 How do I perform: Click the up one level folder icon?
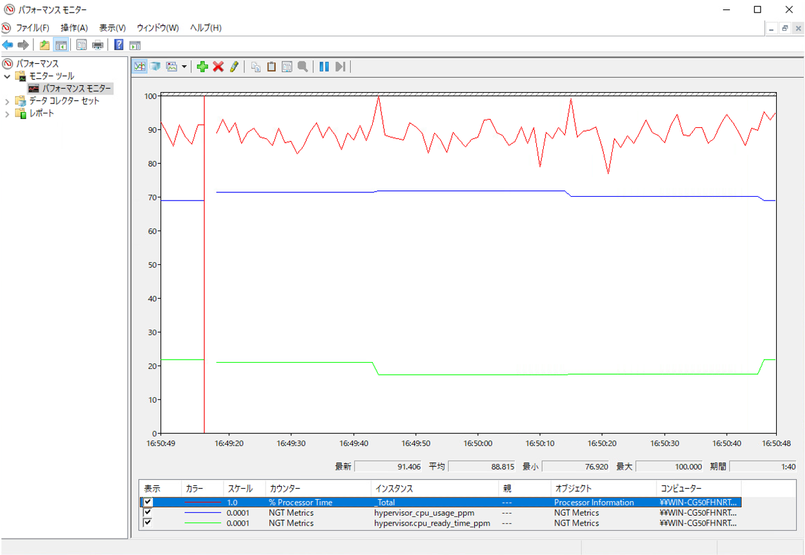click(44, 45)
